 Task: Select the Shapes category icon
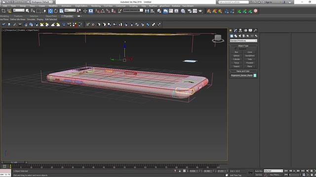pyautogui.click(x=236, y=36)
